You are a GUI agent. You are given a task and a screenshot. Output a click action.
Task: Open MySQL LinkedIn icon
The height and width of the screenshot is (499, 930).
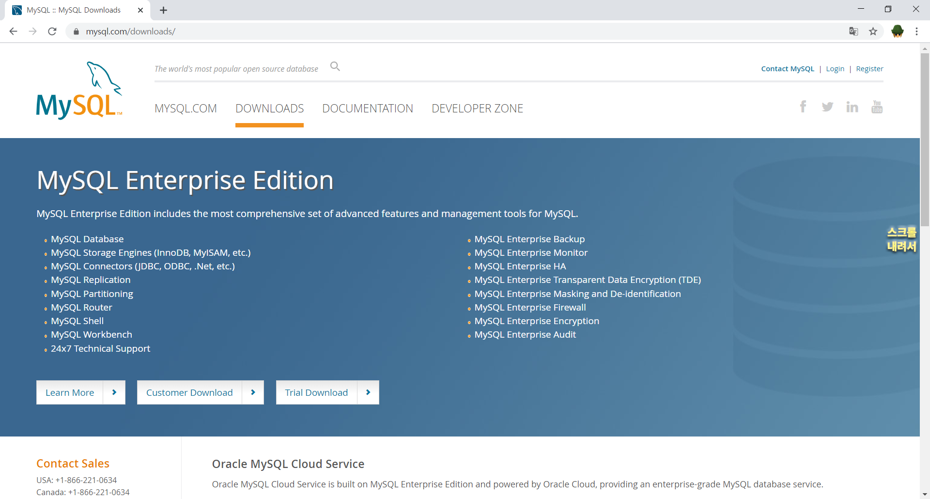click(x=852, y=107)
